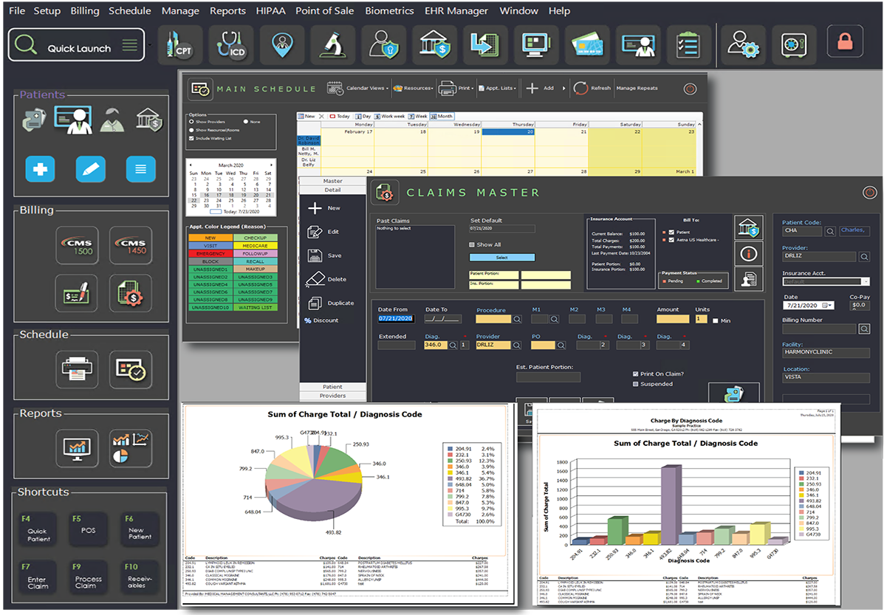Open the Reports menu
The width and height of the screenshot is (884, 615).
point(227,11)
